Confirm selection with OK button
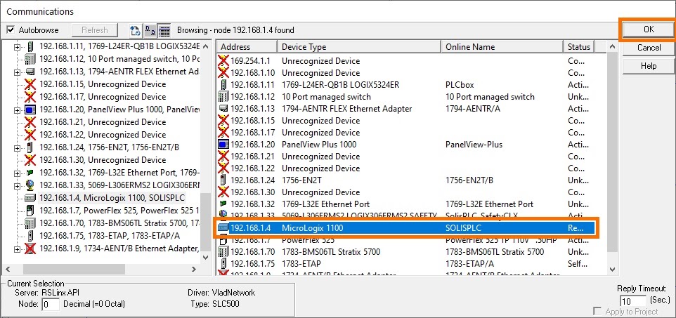676x318 pixels. tap(649, 29)
